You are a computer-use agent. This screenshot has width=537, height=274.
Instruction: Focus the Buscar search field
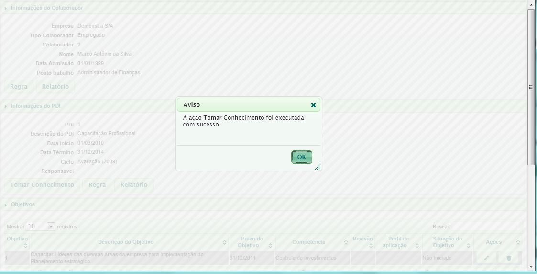pyautogui.click(x=486, y=227)
